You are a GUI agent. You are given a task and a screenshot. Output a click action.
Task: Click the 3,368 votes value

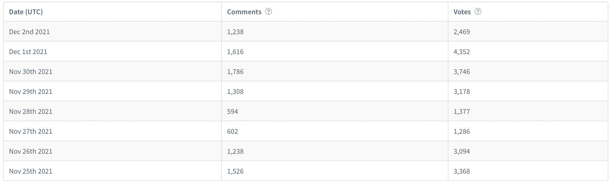(462, 171)
